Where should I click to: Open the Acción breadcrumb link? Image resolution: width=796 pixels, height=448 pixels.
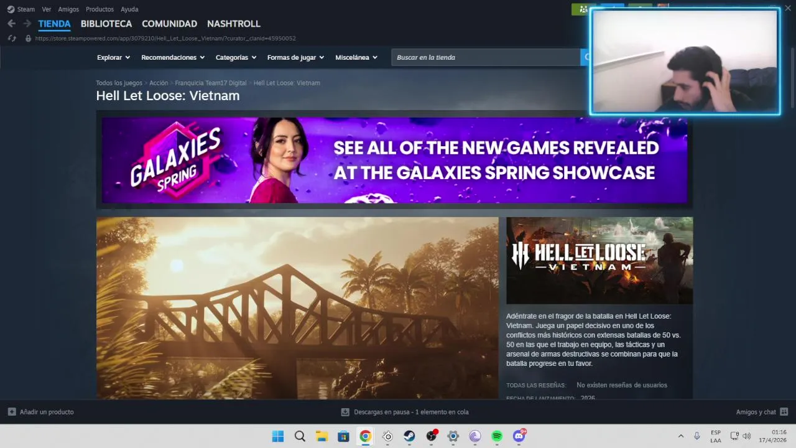pos(159,83)
